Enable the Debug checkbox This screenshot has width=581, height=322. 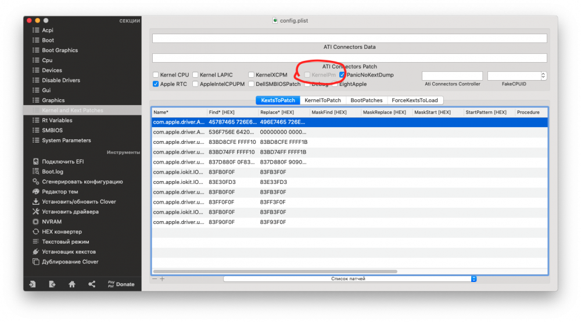307,84
